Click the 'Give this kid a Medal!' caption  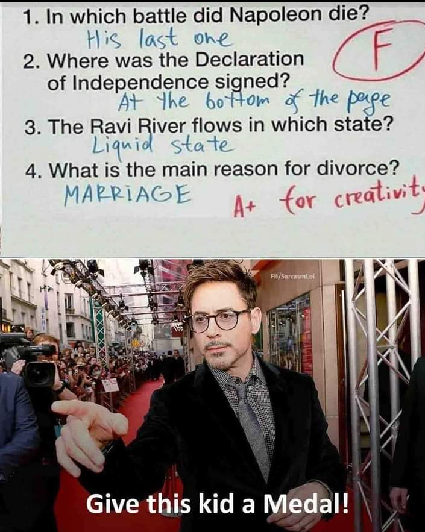tap(217, 504)
